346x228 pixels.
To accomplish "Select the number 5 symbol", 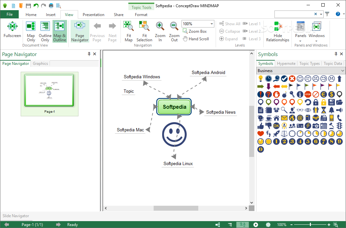I will point(308,142).
